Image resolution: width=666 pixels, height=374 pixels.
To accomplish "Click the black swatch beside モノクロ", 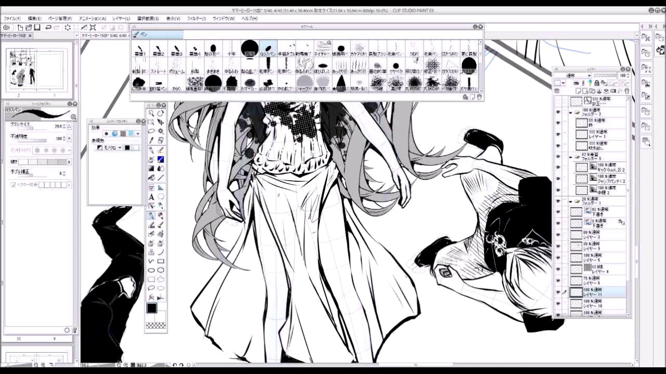I will pos(127,148).
